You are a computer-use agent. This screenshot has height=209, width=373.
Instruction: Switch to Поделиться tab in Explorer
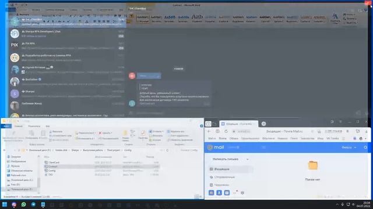(34, 126)
